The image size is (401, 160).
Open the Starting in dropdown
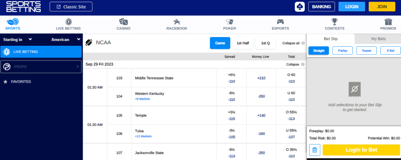tap(17, 40)
